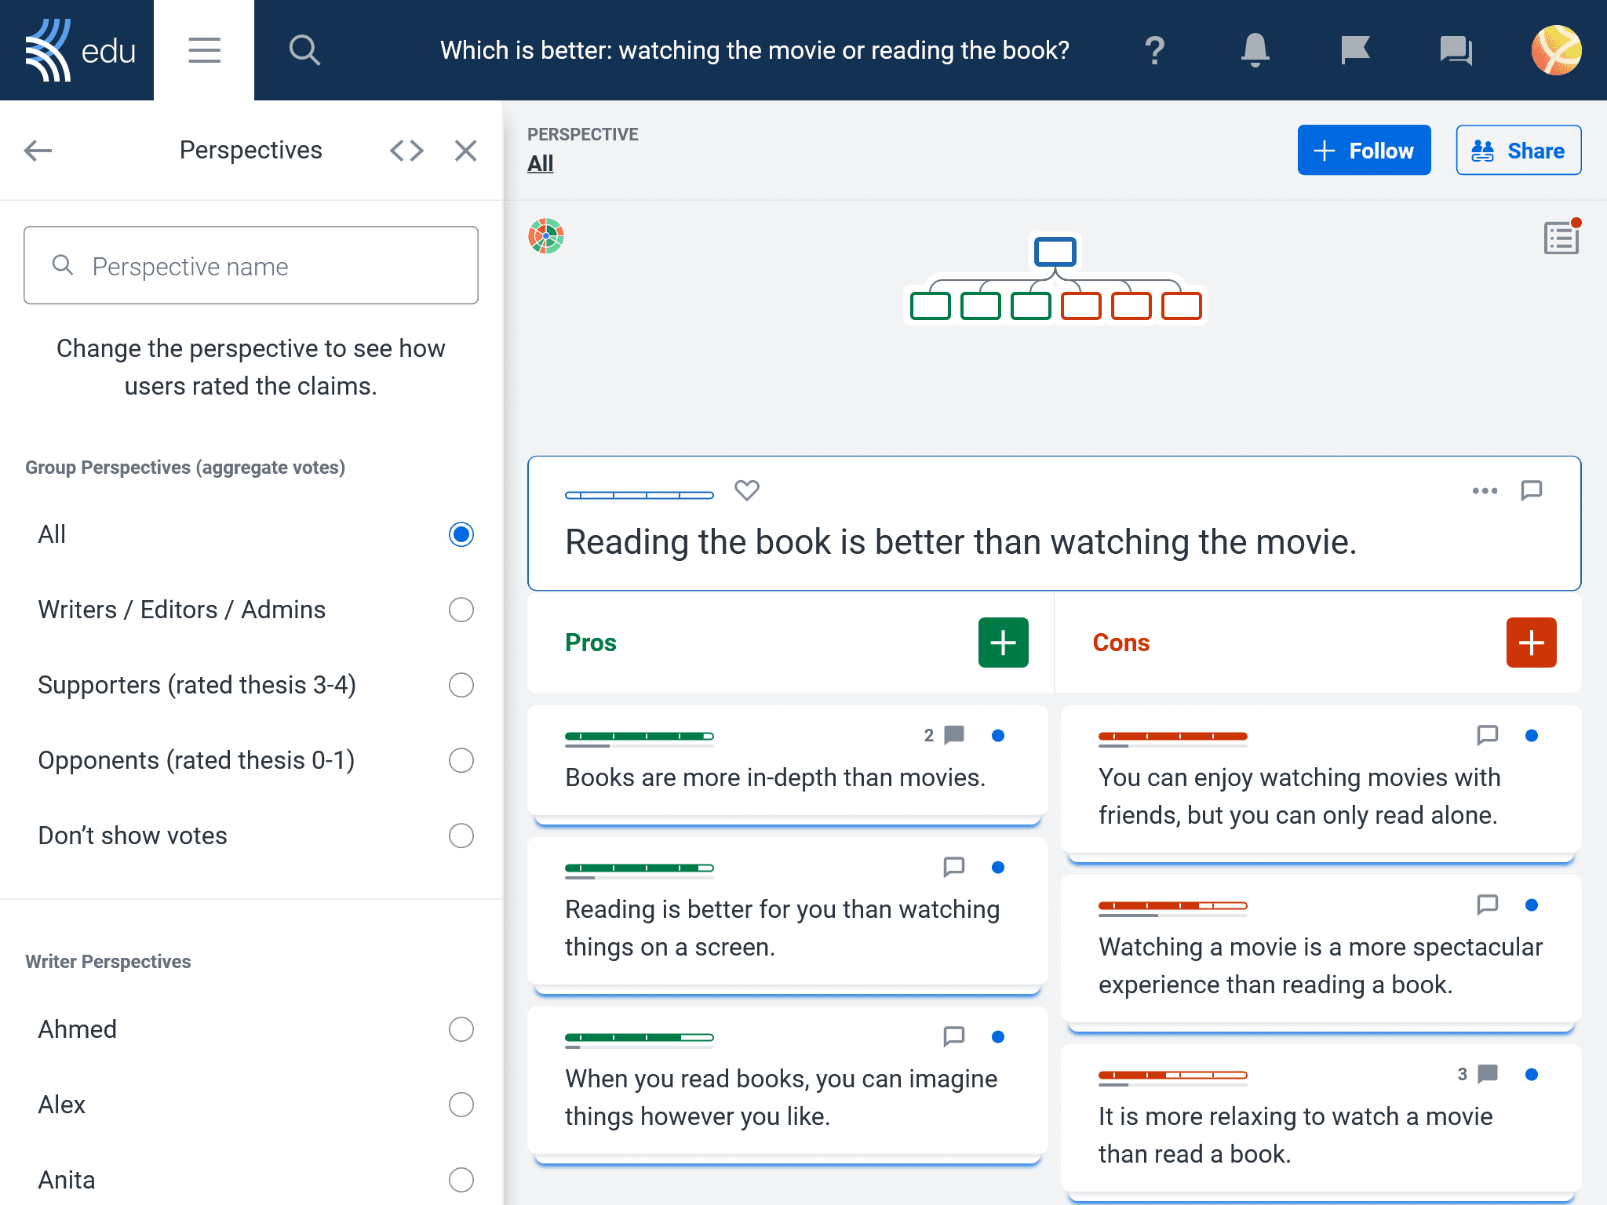This screenshot has height=1205, width=1607.
Task: Click the flag icon in header
Action: click(1355, 50)
